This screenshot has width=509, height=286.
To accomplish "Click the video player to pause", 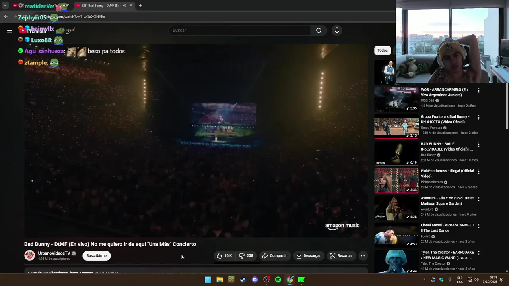I will pyautogui.click(x=196, y=141).
